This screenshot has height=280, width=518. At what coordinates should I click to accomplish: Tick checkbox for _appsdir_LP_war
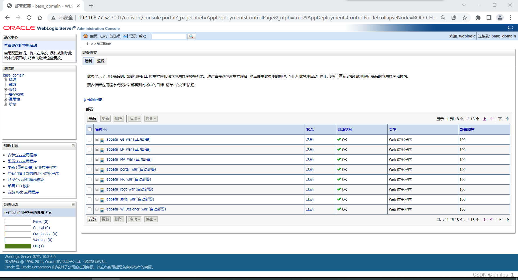90,150
